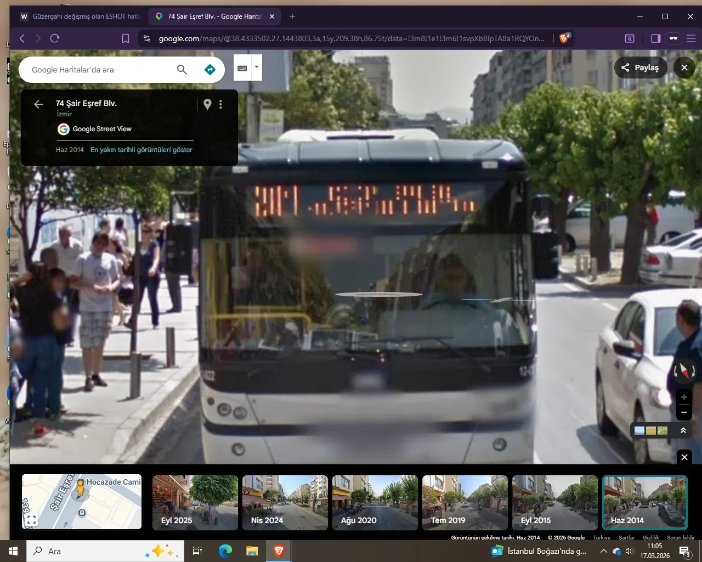Open a new browser tab
Image resolution: width=702 pixels, height=562 pixels.
pos(292,16)
